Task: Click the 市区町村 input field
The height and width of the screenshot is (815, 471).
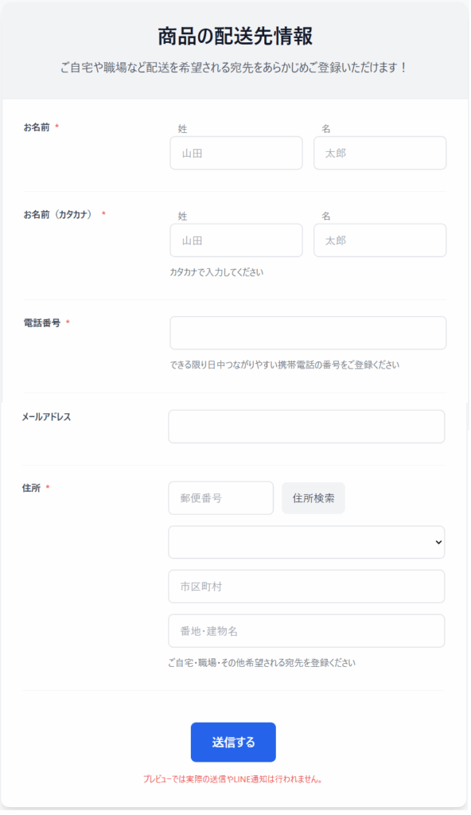Action: click(306, 587)
